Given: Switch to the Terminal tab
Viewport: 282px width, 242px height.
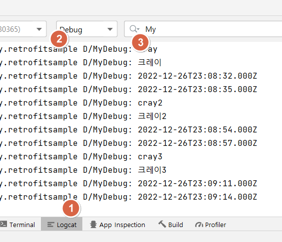Looking at the screenshot, I should tap(17, 225).
